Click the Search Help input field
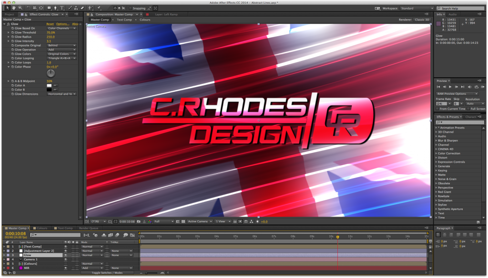The height and width of the screenshot is (278, 488). [x=461, y=9]
